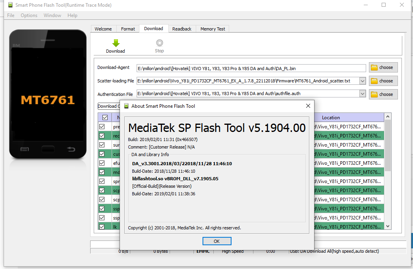Tap the phone graphic's back button icon

(71, 149)
